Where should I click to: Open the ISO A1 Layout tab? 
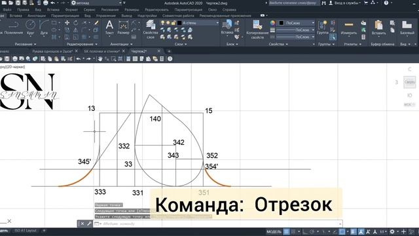[26, 231]
